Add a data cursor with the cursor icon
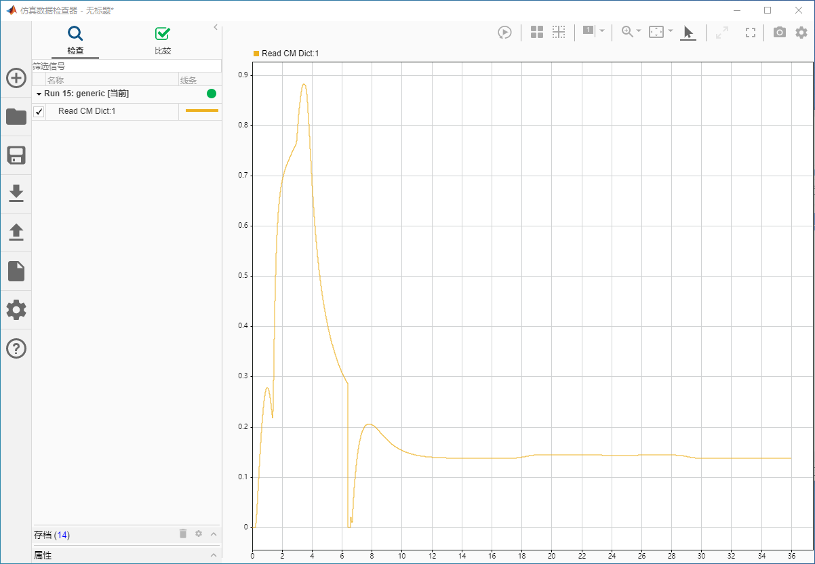 (x=588, y=31)
